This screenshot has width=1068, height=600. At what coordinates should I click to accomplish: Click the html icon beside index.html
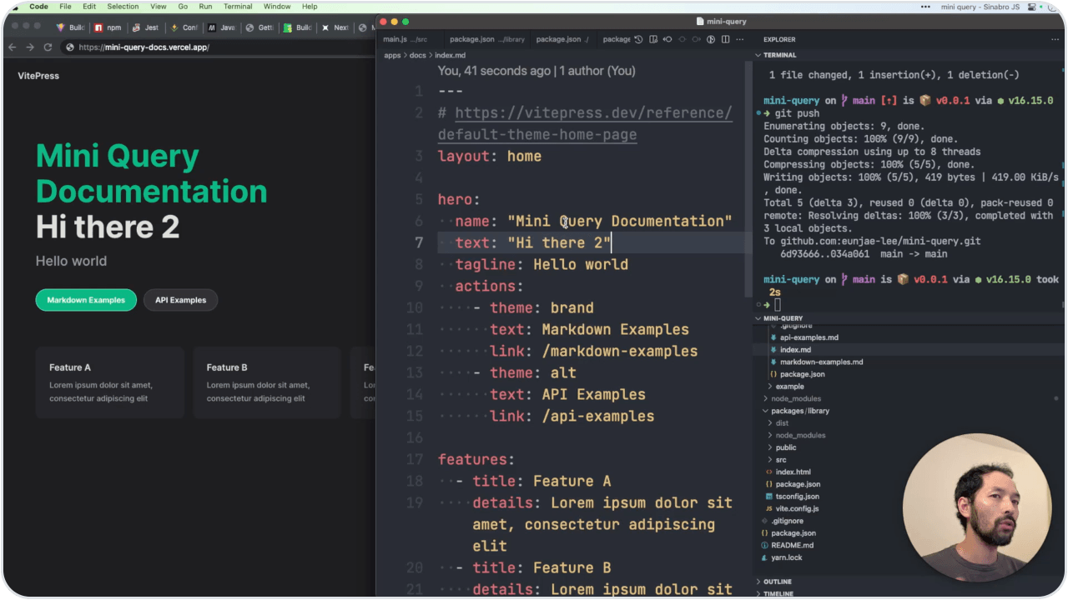click(x=768, y=472)
